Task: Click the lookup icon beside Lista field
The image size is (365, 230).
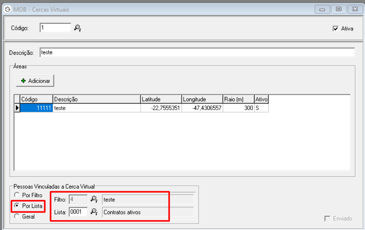Action: (x=94, y=212)
